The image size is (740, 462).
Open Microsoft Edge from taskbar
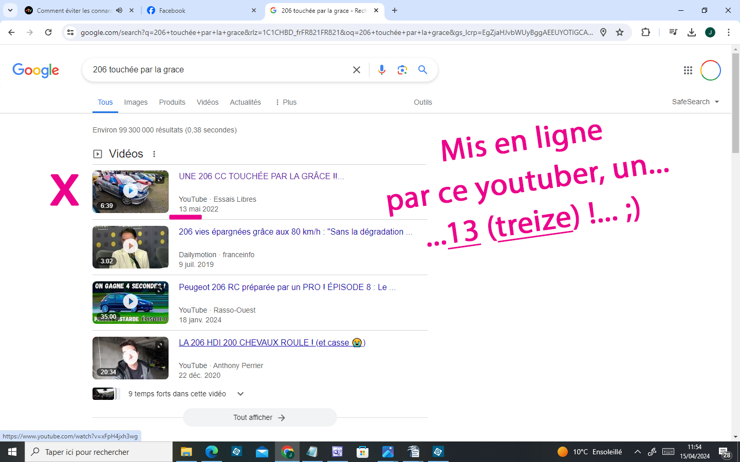click(211, 452)
